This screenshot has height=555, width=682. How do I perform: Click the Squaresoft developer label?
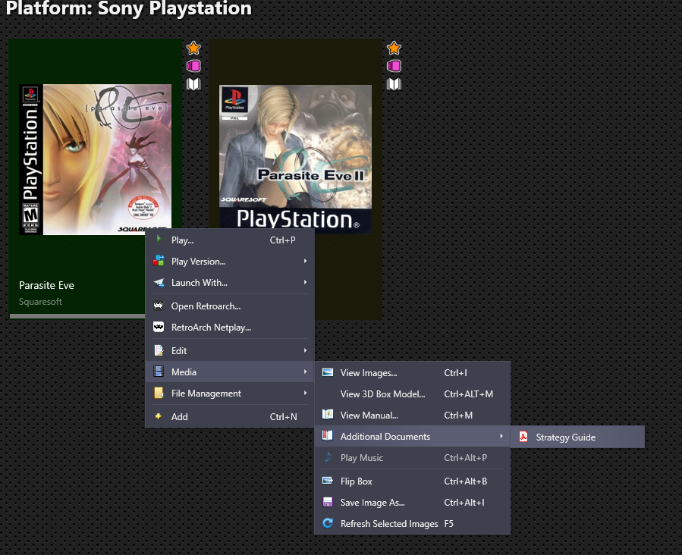40,302
